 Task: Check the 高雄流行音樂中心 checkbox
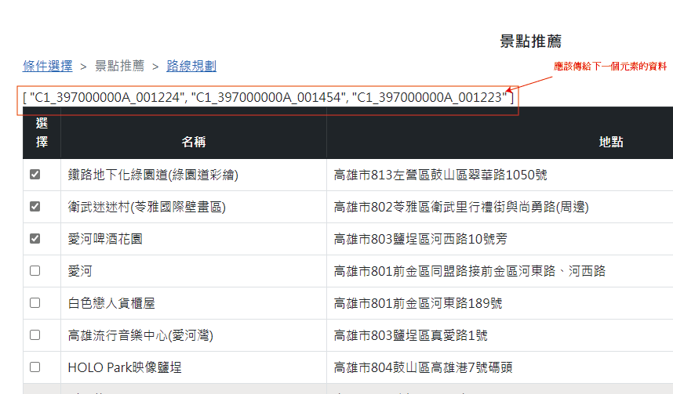tap(35, 334)
